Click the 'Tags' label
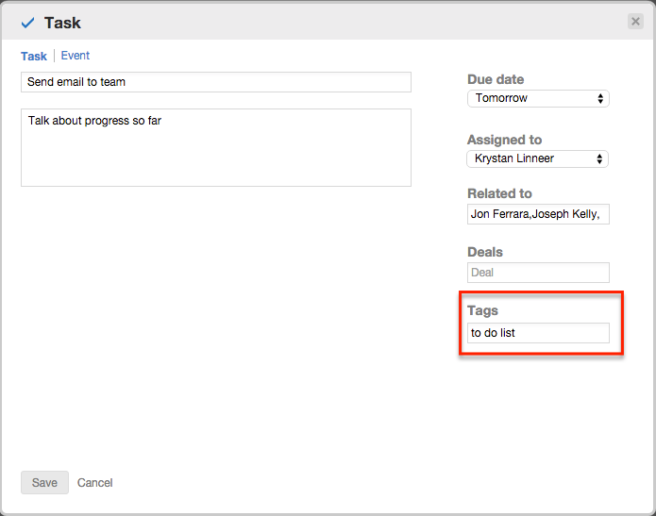656x516 pixels. click(x=482, y=310)
